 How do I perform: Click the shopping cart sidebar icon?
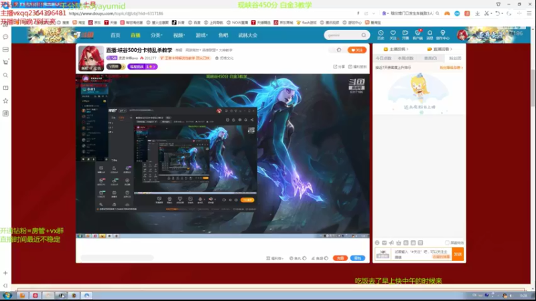click(x=5, y=62)
